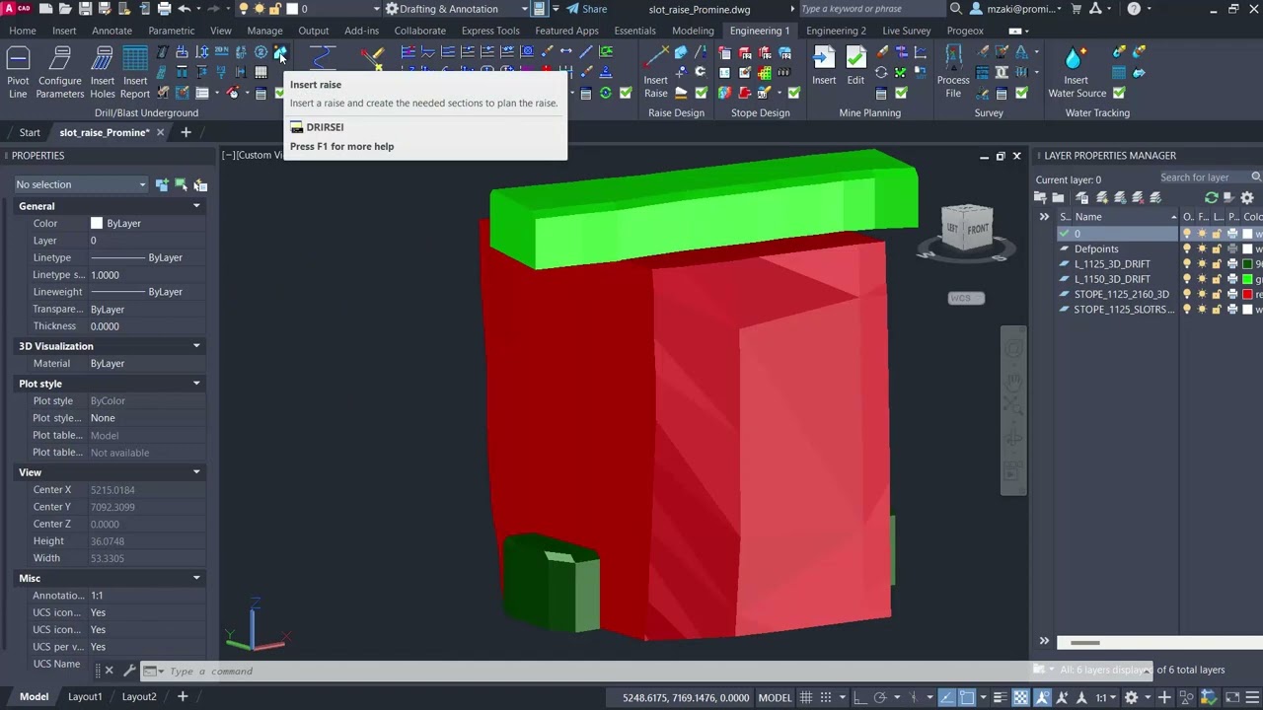The image size is (1263, 710).
Task: Collapse the Plot style section
Action: (196, 384)
